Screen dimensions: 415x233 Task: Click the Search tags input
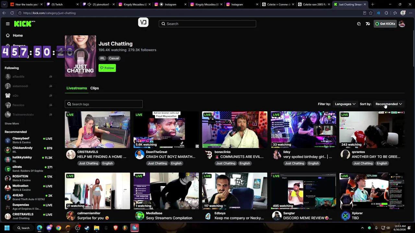(104, 104)
